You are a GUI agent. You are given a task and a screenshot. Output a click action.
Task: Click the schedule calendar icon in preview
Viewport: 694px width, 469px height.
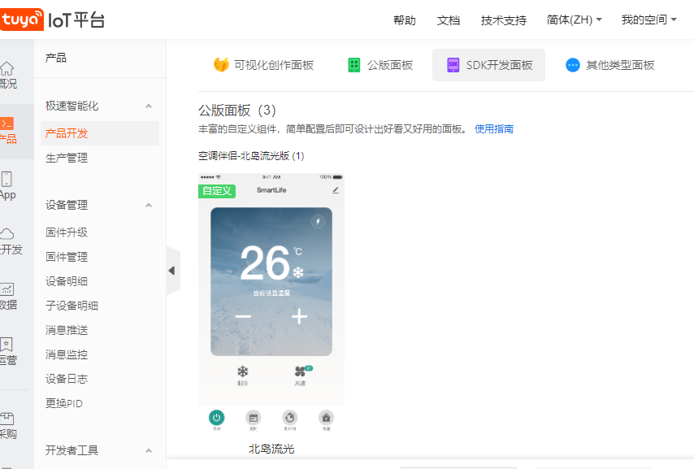tap(254, 418)
